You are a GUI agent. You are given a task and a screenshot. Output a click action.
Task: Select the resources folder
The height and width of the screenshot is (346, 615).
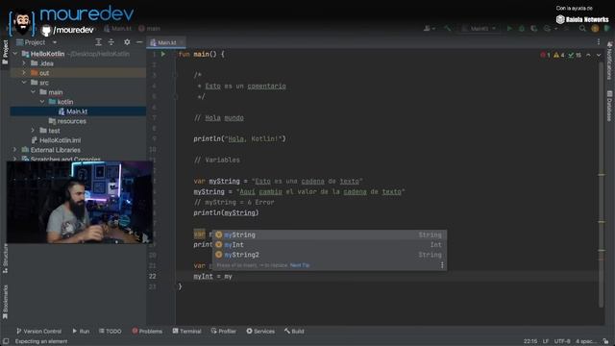click(67, 121)
